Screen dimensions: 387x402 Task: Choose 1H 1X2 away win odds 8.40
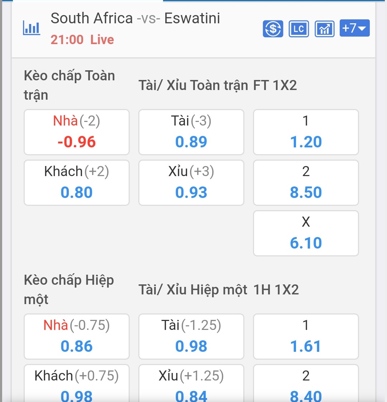306,384
